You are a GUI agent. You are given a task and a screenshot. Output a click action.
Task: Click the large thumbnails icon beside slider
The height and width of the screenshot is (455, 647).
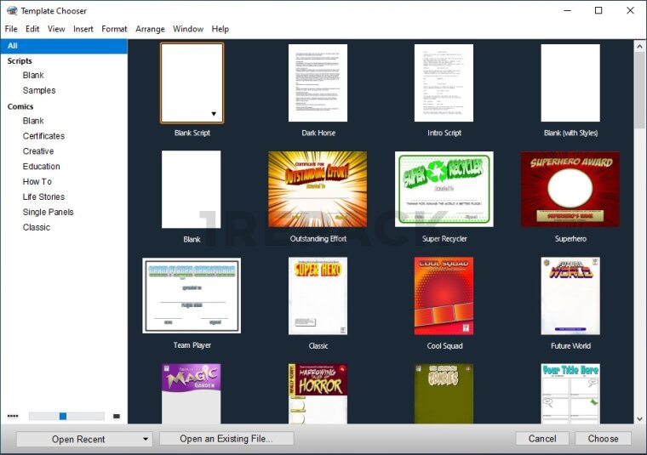117,416
